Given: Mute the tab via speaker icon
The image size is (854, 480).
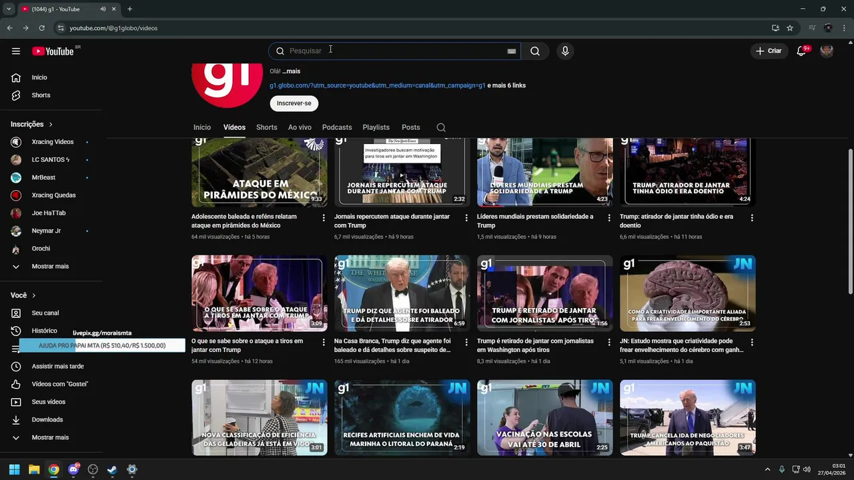Looking at the screenshot, I should (103, 9).
